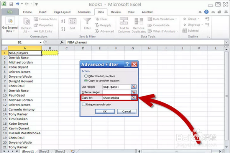This screenshot has height=153, width=230.
Task: Open the File tab
Action: (10, 12)
